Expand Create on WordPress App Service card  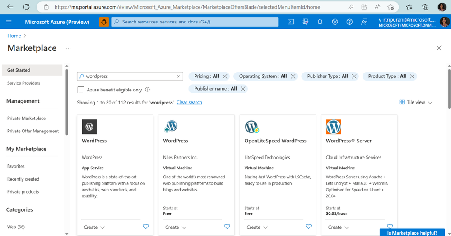[x=94, y=227]
